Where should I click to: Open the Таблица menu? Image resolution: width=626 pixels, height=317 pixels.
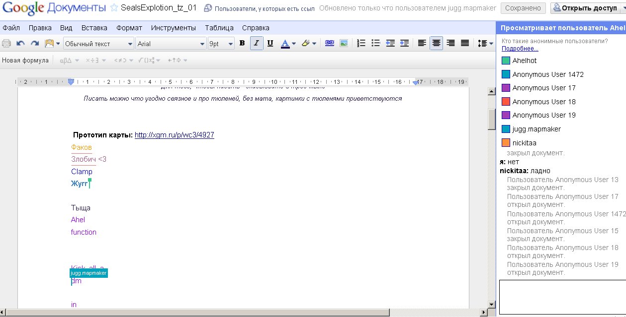pos(220,28)
